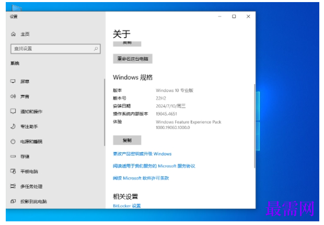This screenshot has height=225, width=324.
Task: Click the 相关设置 heading
Action: pyautogui.click(x=125, y=196)
